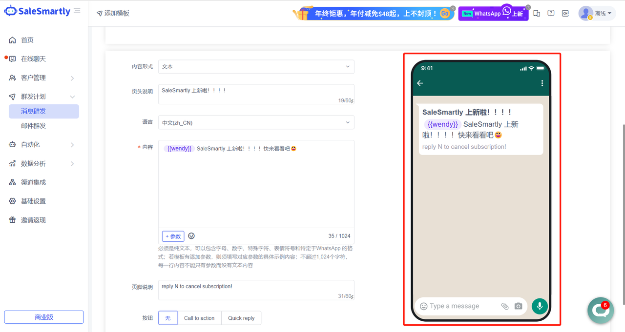Screen dimensions: 625x332
Task: Click the + 参数 button
Action: point(173,236)
